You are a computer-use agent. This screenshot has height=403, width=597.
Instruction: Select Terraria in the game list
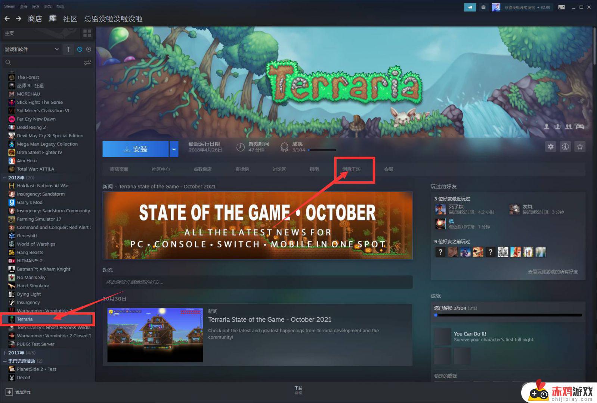[47, 319]
